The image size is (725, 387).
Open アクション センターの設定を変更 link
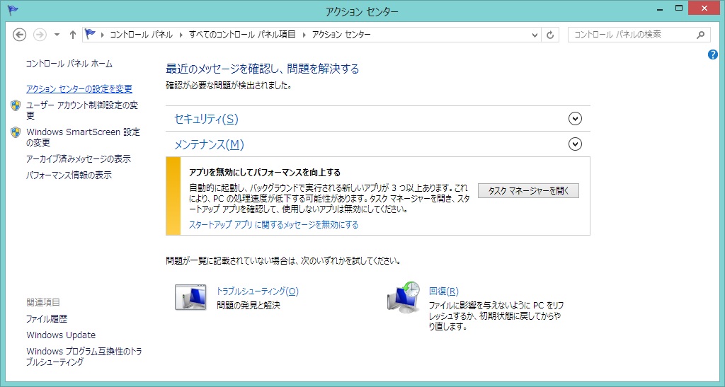(x=79, y=88)
